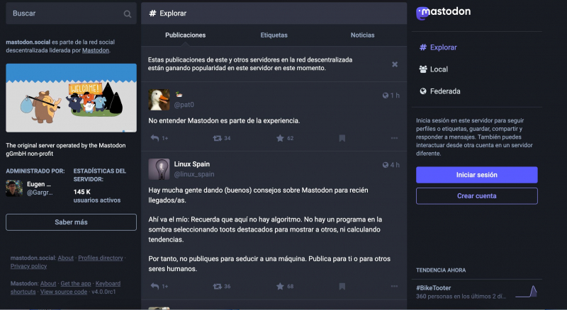Screen dimensions: 567x310
Task: Click the globe icon next to 1 h
Action: pos(386,96)
